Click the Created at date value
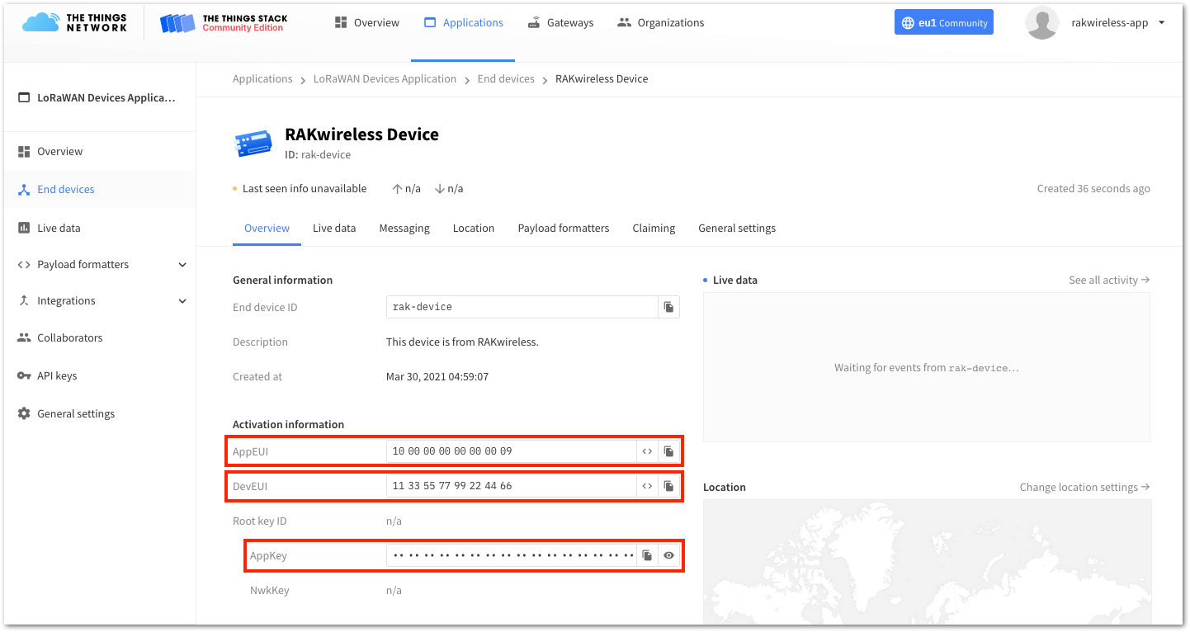 tap(437, 377)
